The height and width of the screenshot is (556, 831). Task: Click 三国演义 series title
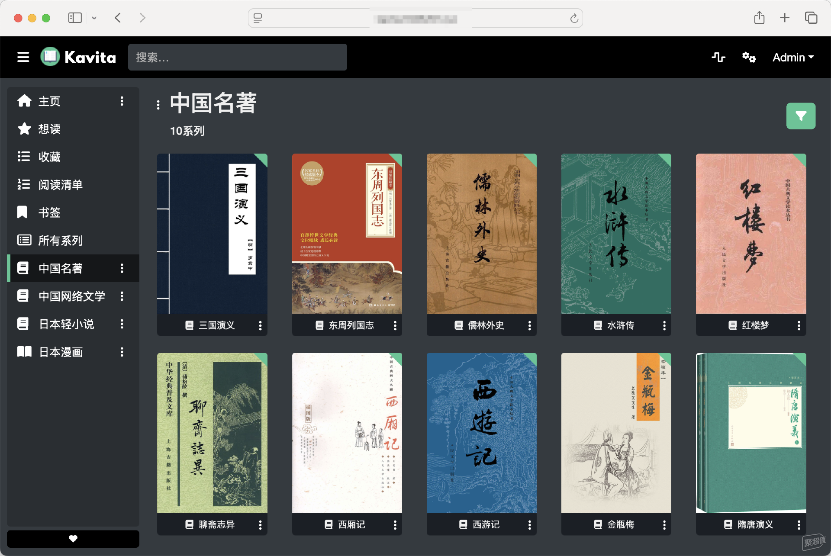pos(217,325)
